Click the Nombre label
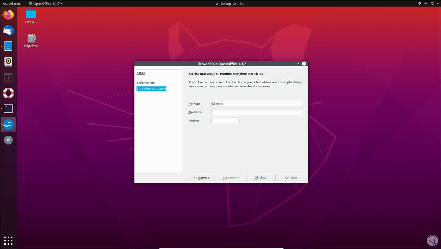This screenshot has height=249, width=441. click(x=194, y=104)
